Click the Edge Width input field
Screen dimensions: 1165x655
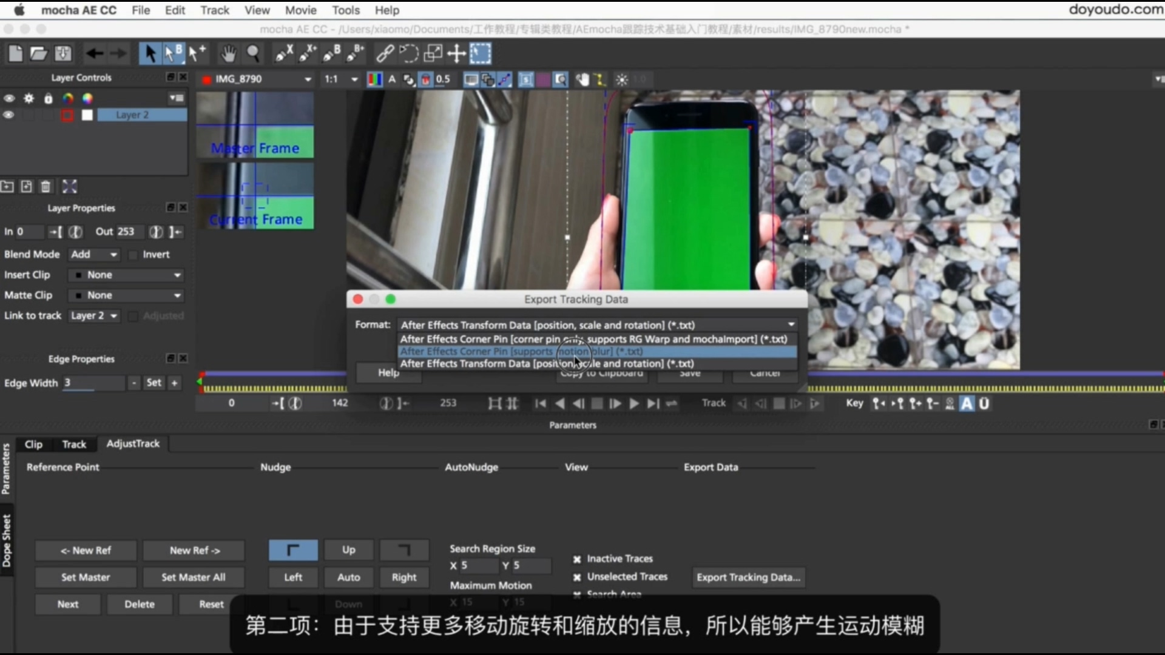click(93, 383)
